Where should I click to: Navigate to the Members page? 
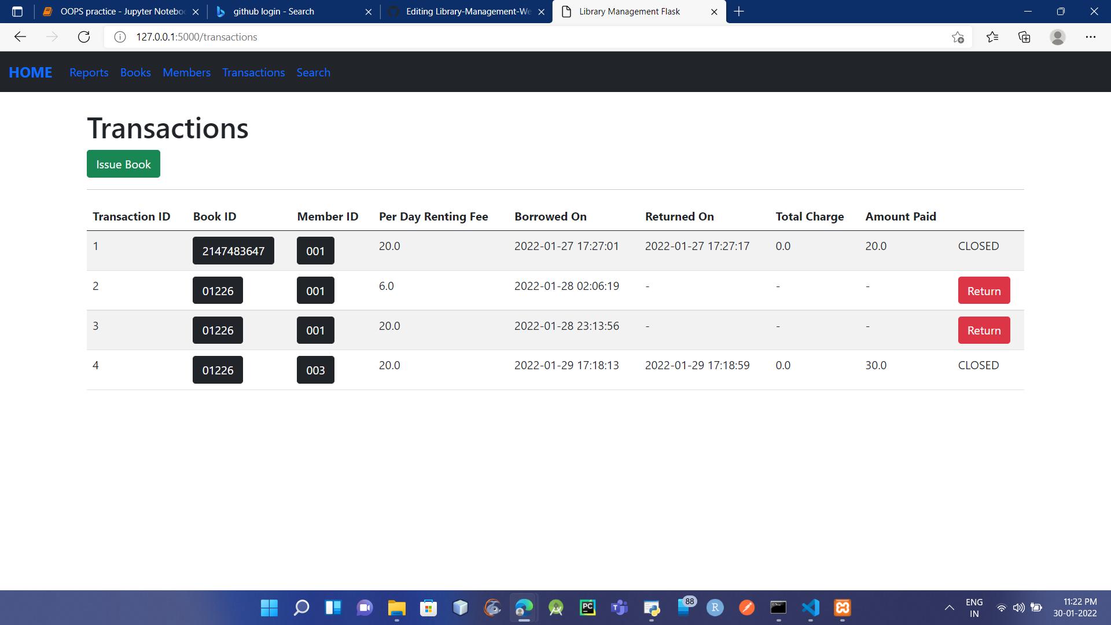(186, 72)
